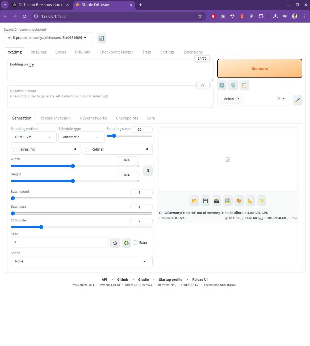Send image to inpaint palette icon
Image resolution: width=310 pixels, height=346 pixels.
[239, 201]
